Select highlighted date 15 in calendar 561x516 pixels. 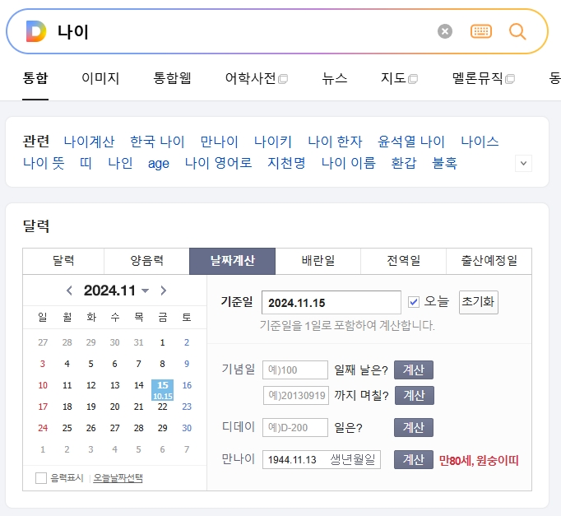pyautogui.click(x=162, y=390)
